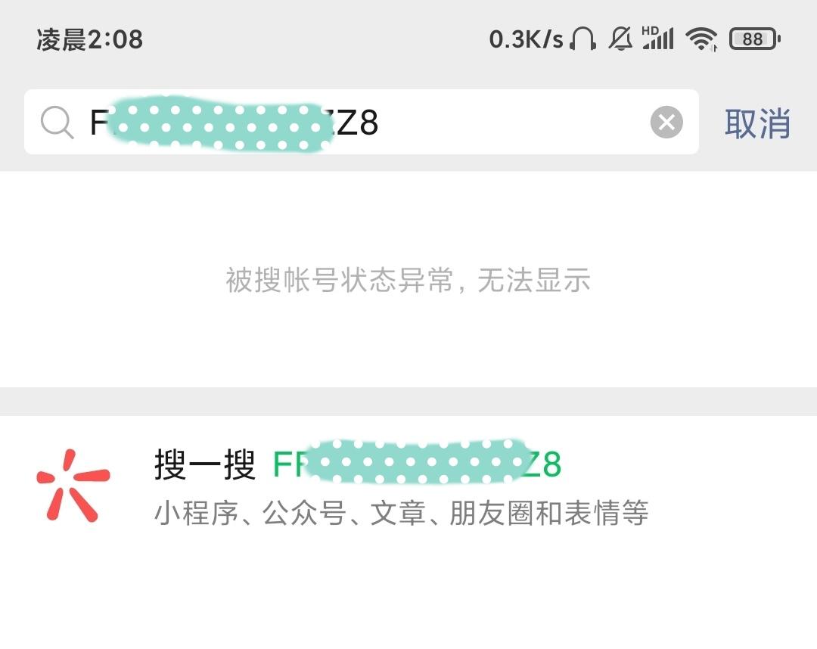Viewport: 817px width, 649px height.
Task: Tap the battery indicator showing 88
Action: (754, 39)
